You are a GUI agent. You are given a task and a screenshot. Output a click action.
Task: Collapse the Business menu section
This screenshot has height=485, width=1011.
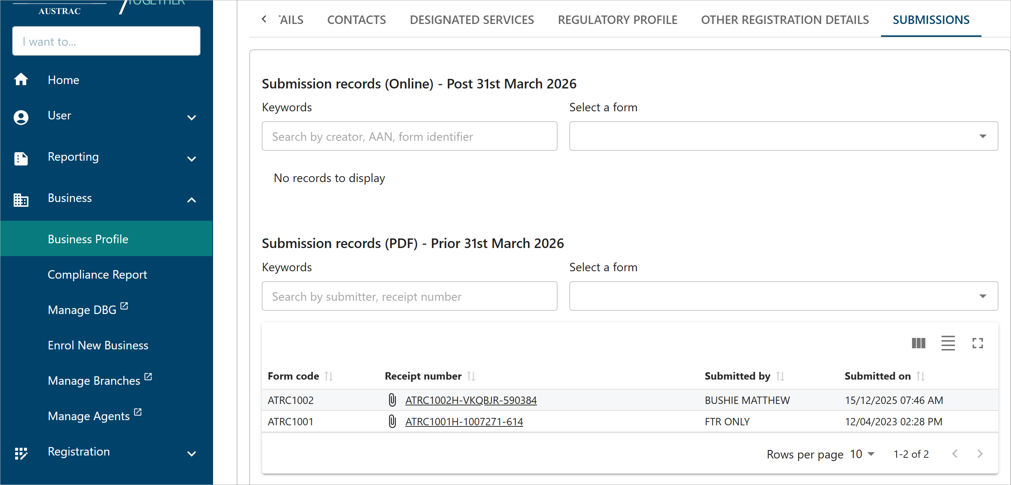192,200
